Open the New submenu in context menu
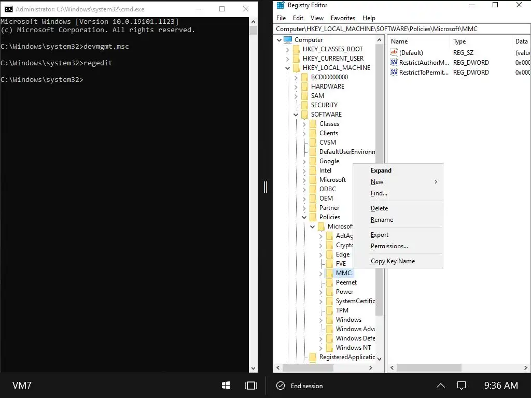This screenshot has width=531, height=398. tap(398, 182)
